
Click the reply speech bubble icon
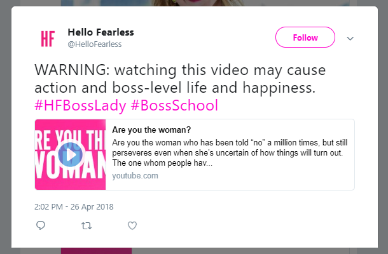[x=41, y=225]
